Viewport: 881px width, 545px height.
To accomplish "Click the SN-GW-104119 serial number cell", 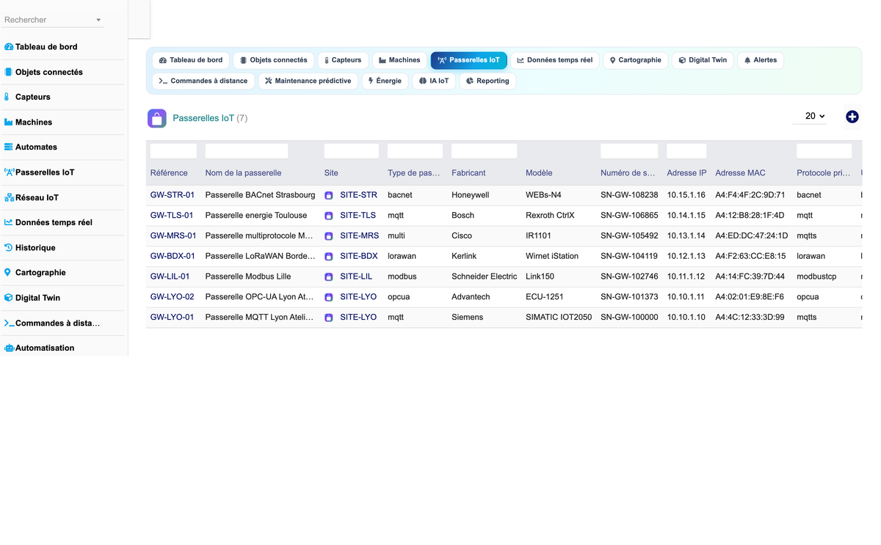I will tap(629, 256).
